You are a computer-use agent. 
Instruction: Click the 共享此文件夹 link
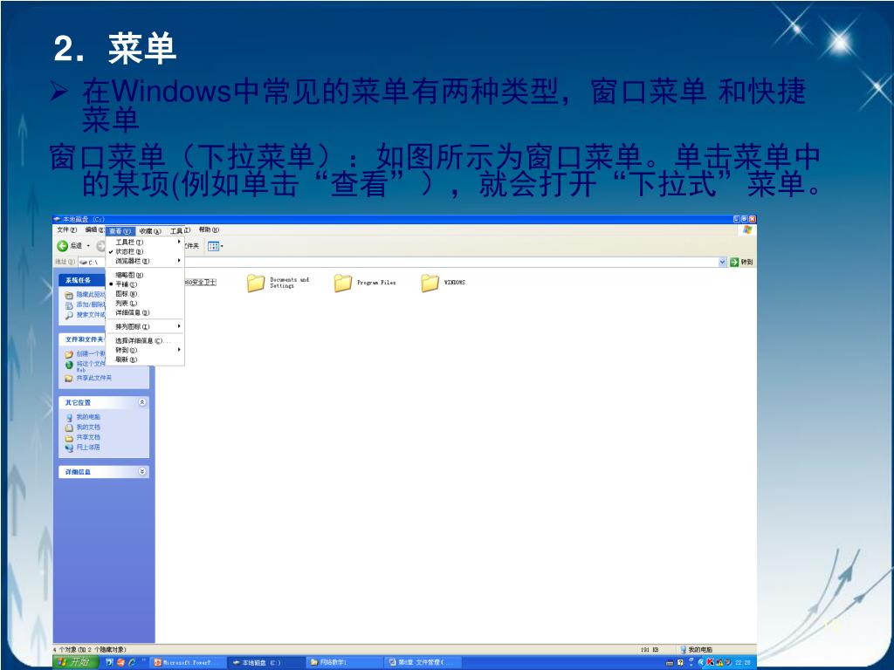point(94,379)
